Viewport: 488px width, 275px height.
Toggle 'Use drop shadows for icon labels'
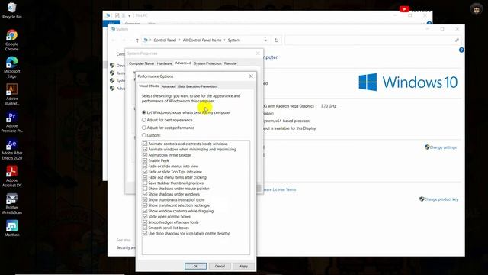click(145, 234)
